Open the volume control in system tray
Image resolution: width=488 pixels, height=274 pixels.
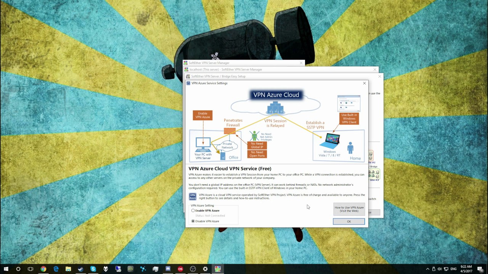(440, 269)
